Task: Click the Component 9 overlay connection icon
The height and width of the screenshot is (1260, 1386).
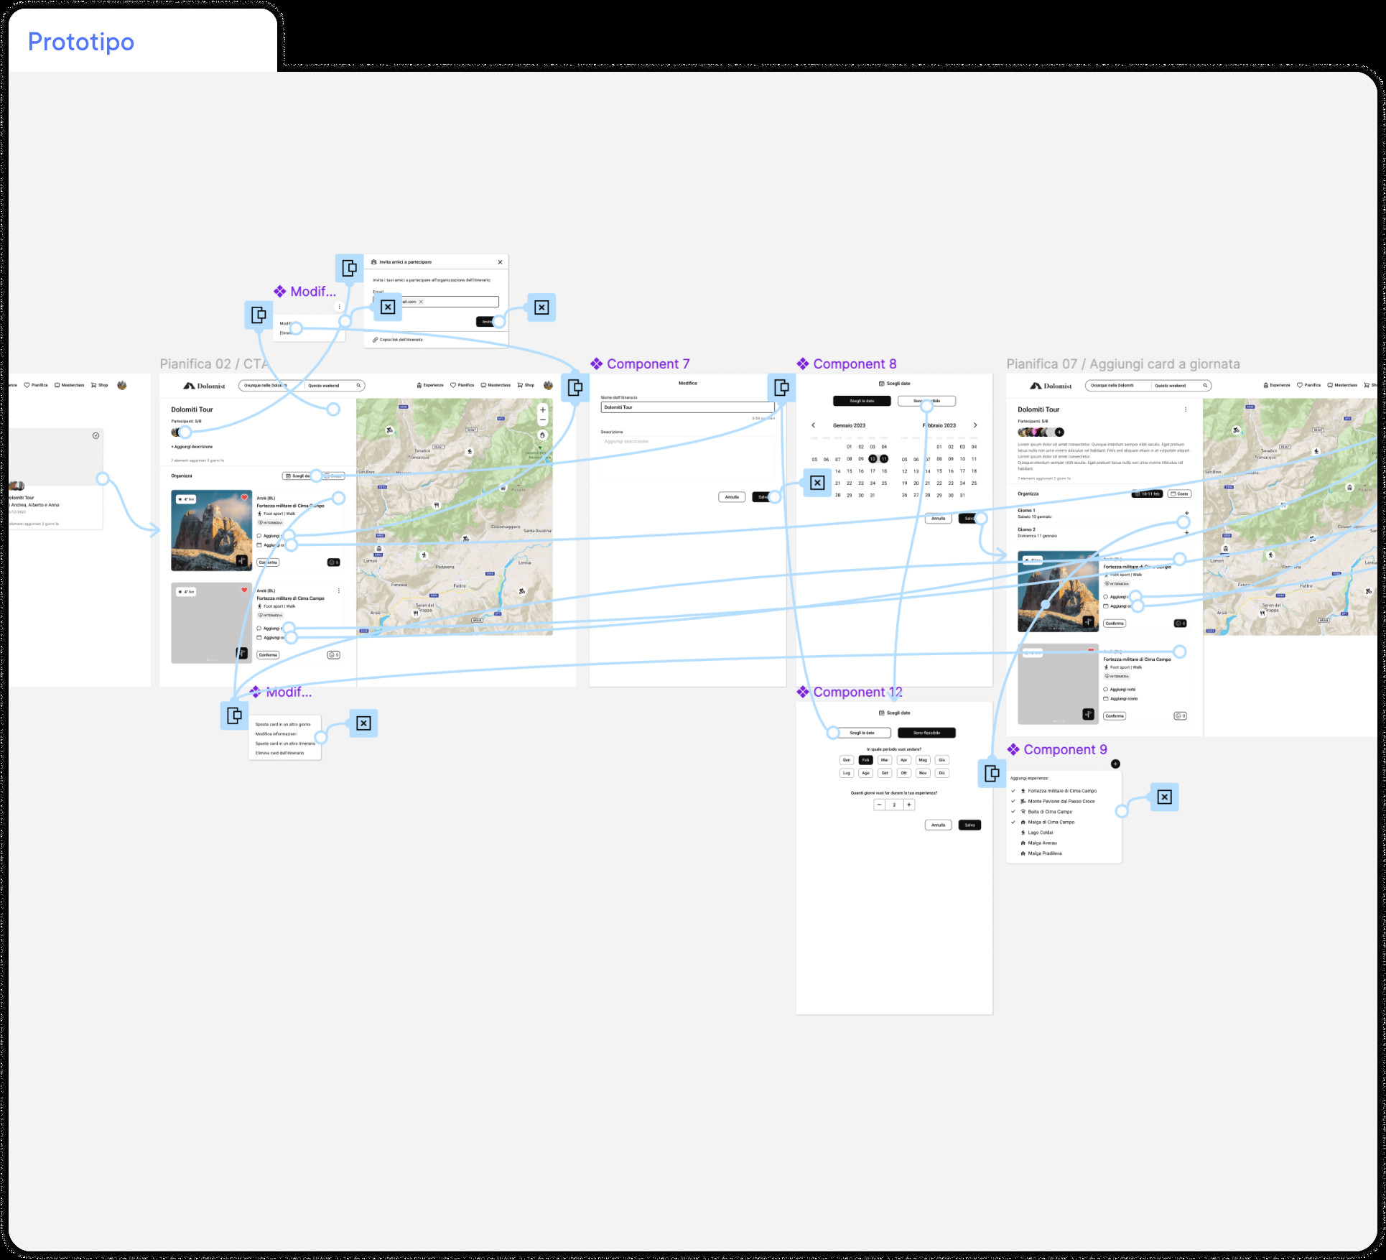Action: (992, 773)
